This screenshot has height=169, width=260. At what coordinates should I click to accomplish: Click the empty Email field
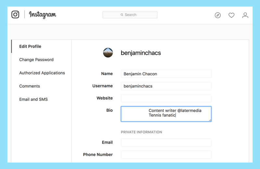click(x=166, y=142)
